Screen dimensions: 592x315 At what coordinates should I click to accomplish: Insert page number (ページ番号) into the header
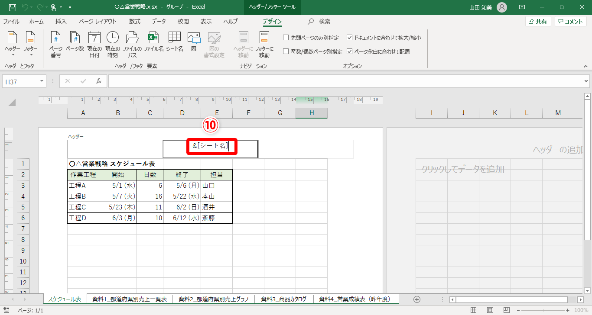[55, 45]
